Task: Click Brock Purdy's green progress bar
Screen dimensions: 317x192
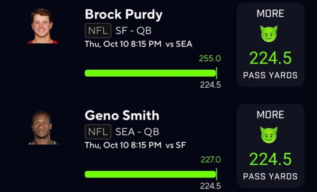Action: (150, 73)
